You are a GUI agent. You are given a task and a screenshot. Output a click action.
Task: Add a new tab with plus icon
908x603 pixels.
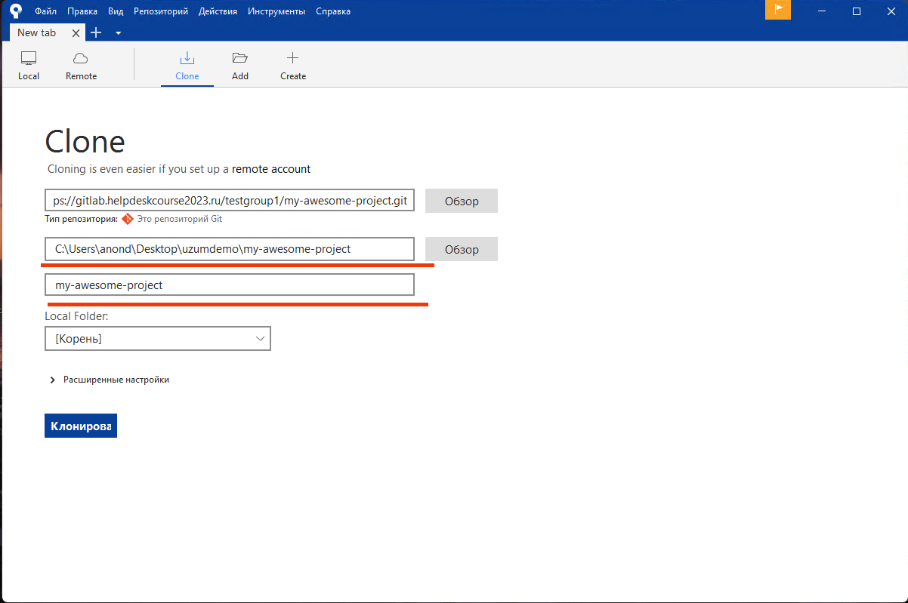(x=96, y=32)
